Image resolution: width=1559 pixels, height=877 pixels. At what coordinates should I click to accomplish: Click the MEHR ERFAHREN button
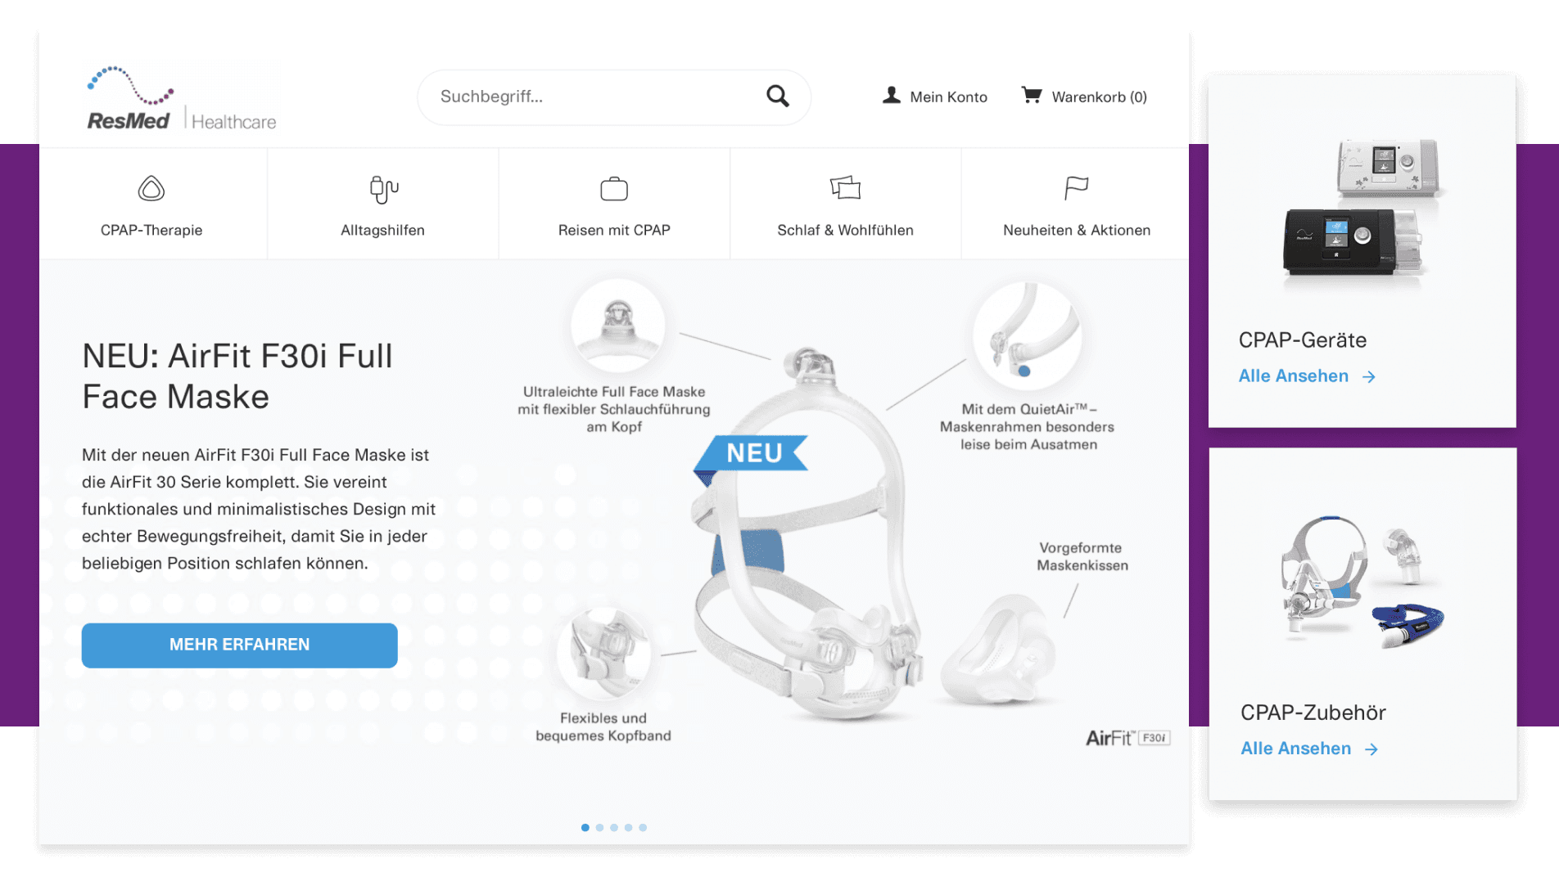pyautogui.click(x=240, y=645)
